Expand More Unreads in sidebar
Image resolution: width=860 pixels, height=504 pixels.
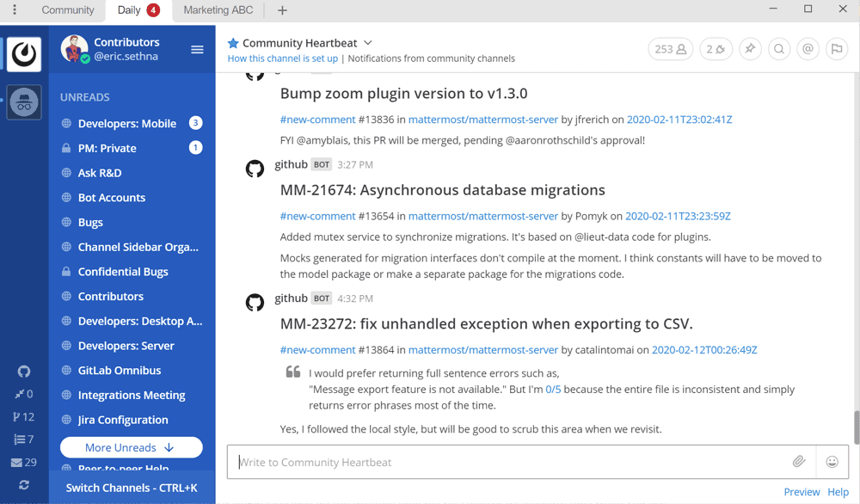131,447
